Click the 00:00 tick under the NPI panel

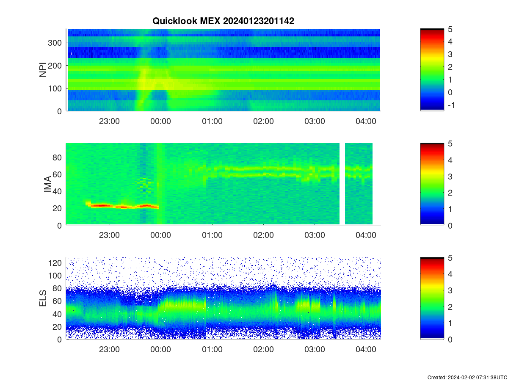160,121
